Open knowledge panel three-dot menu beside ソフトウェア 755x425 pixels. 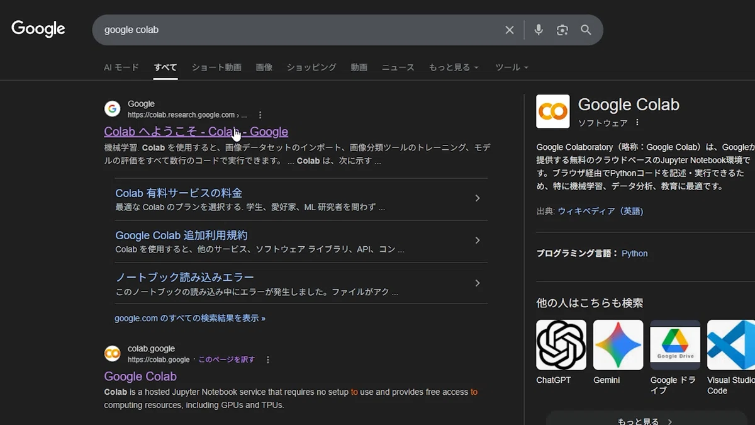[x=637, y=123]
